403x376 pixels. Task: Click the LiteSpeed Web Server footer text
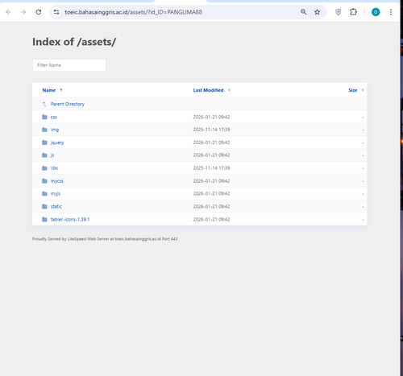(x=105, y=239)
